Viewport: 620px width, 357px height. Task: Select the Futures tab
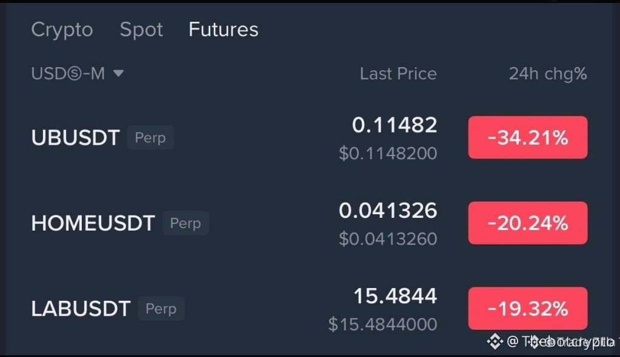224,30
